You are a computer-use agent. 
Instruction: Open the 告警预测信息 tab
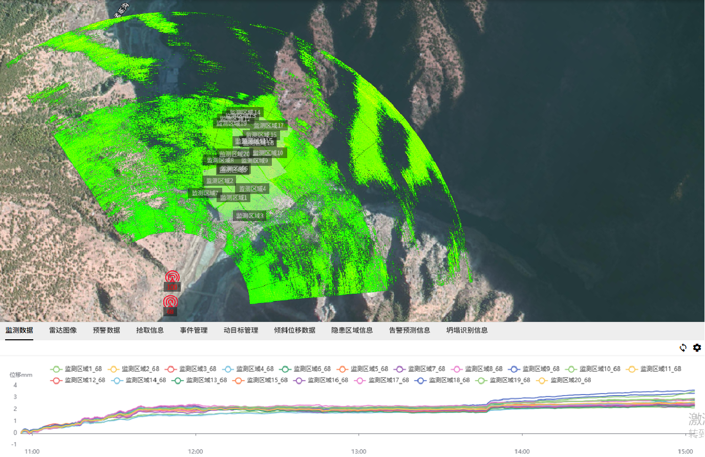tap(410, 331)
